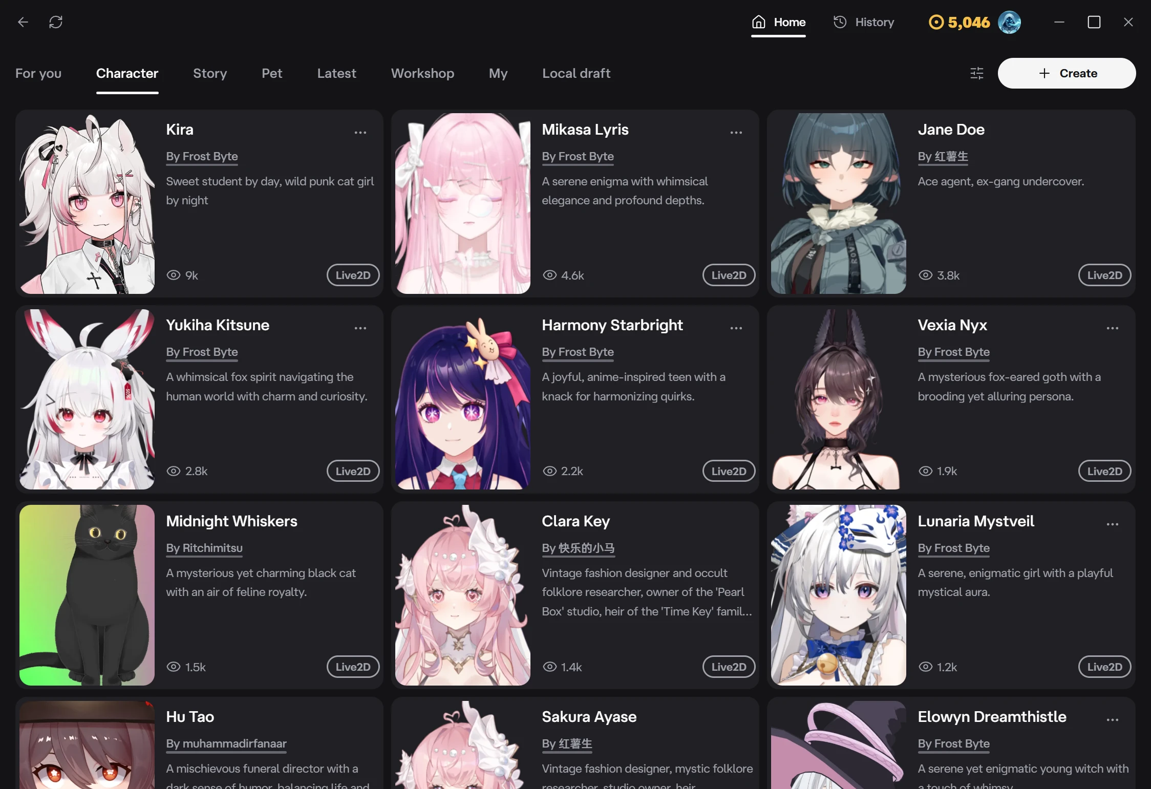Open more options for Vexia Nyx card
1151x789 pixels.
[x=1112, y=328]
